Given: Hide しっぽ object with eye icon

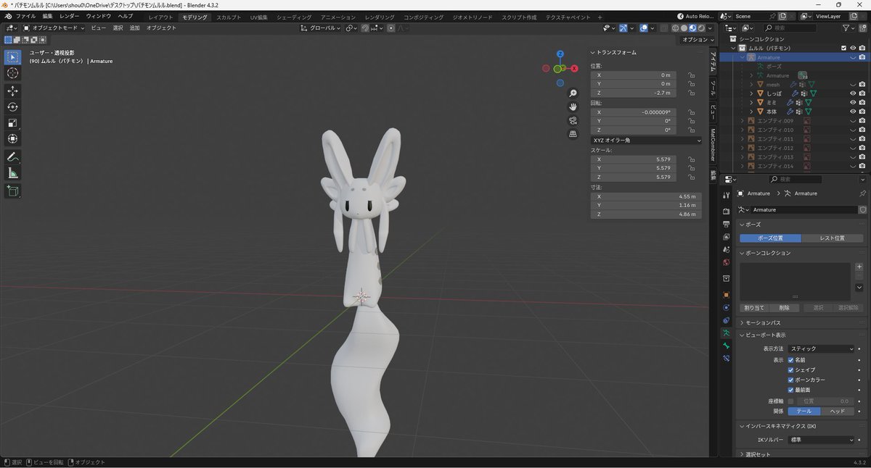Looking at the screenshot, I should [853, 93].
